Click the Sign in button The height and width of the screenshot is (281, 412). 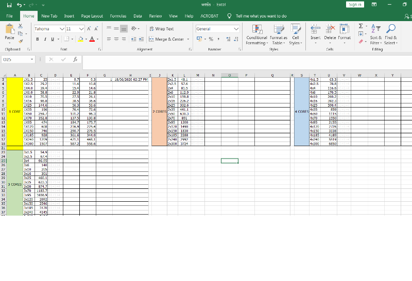tap(355, 5)
